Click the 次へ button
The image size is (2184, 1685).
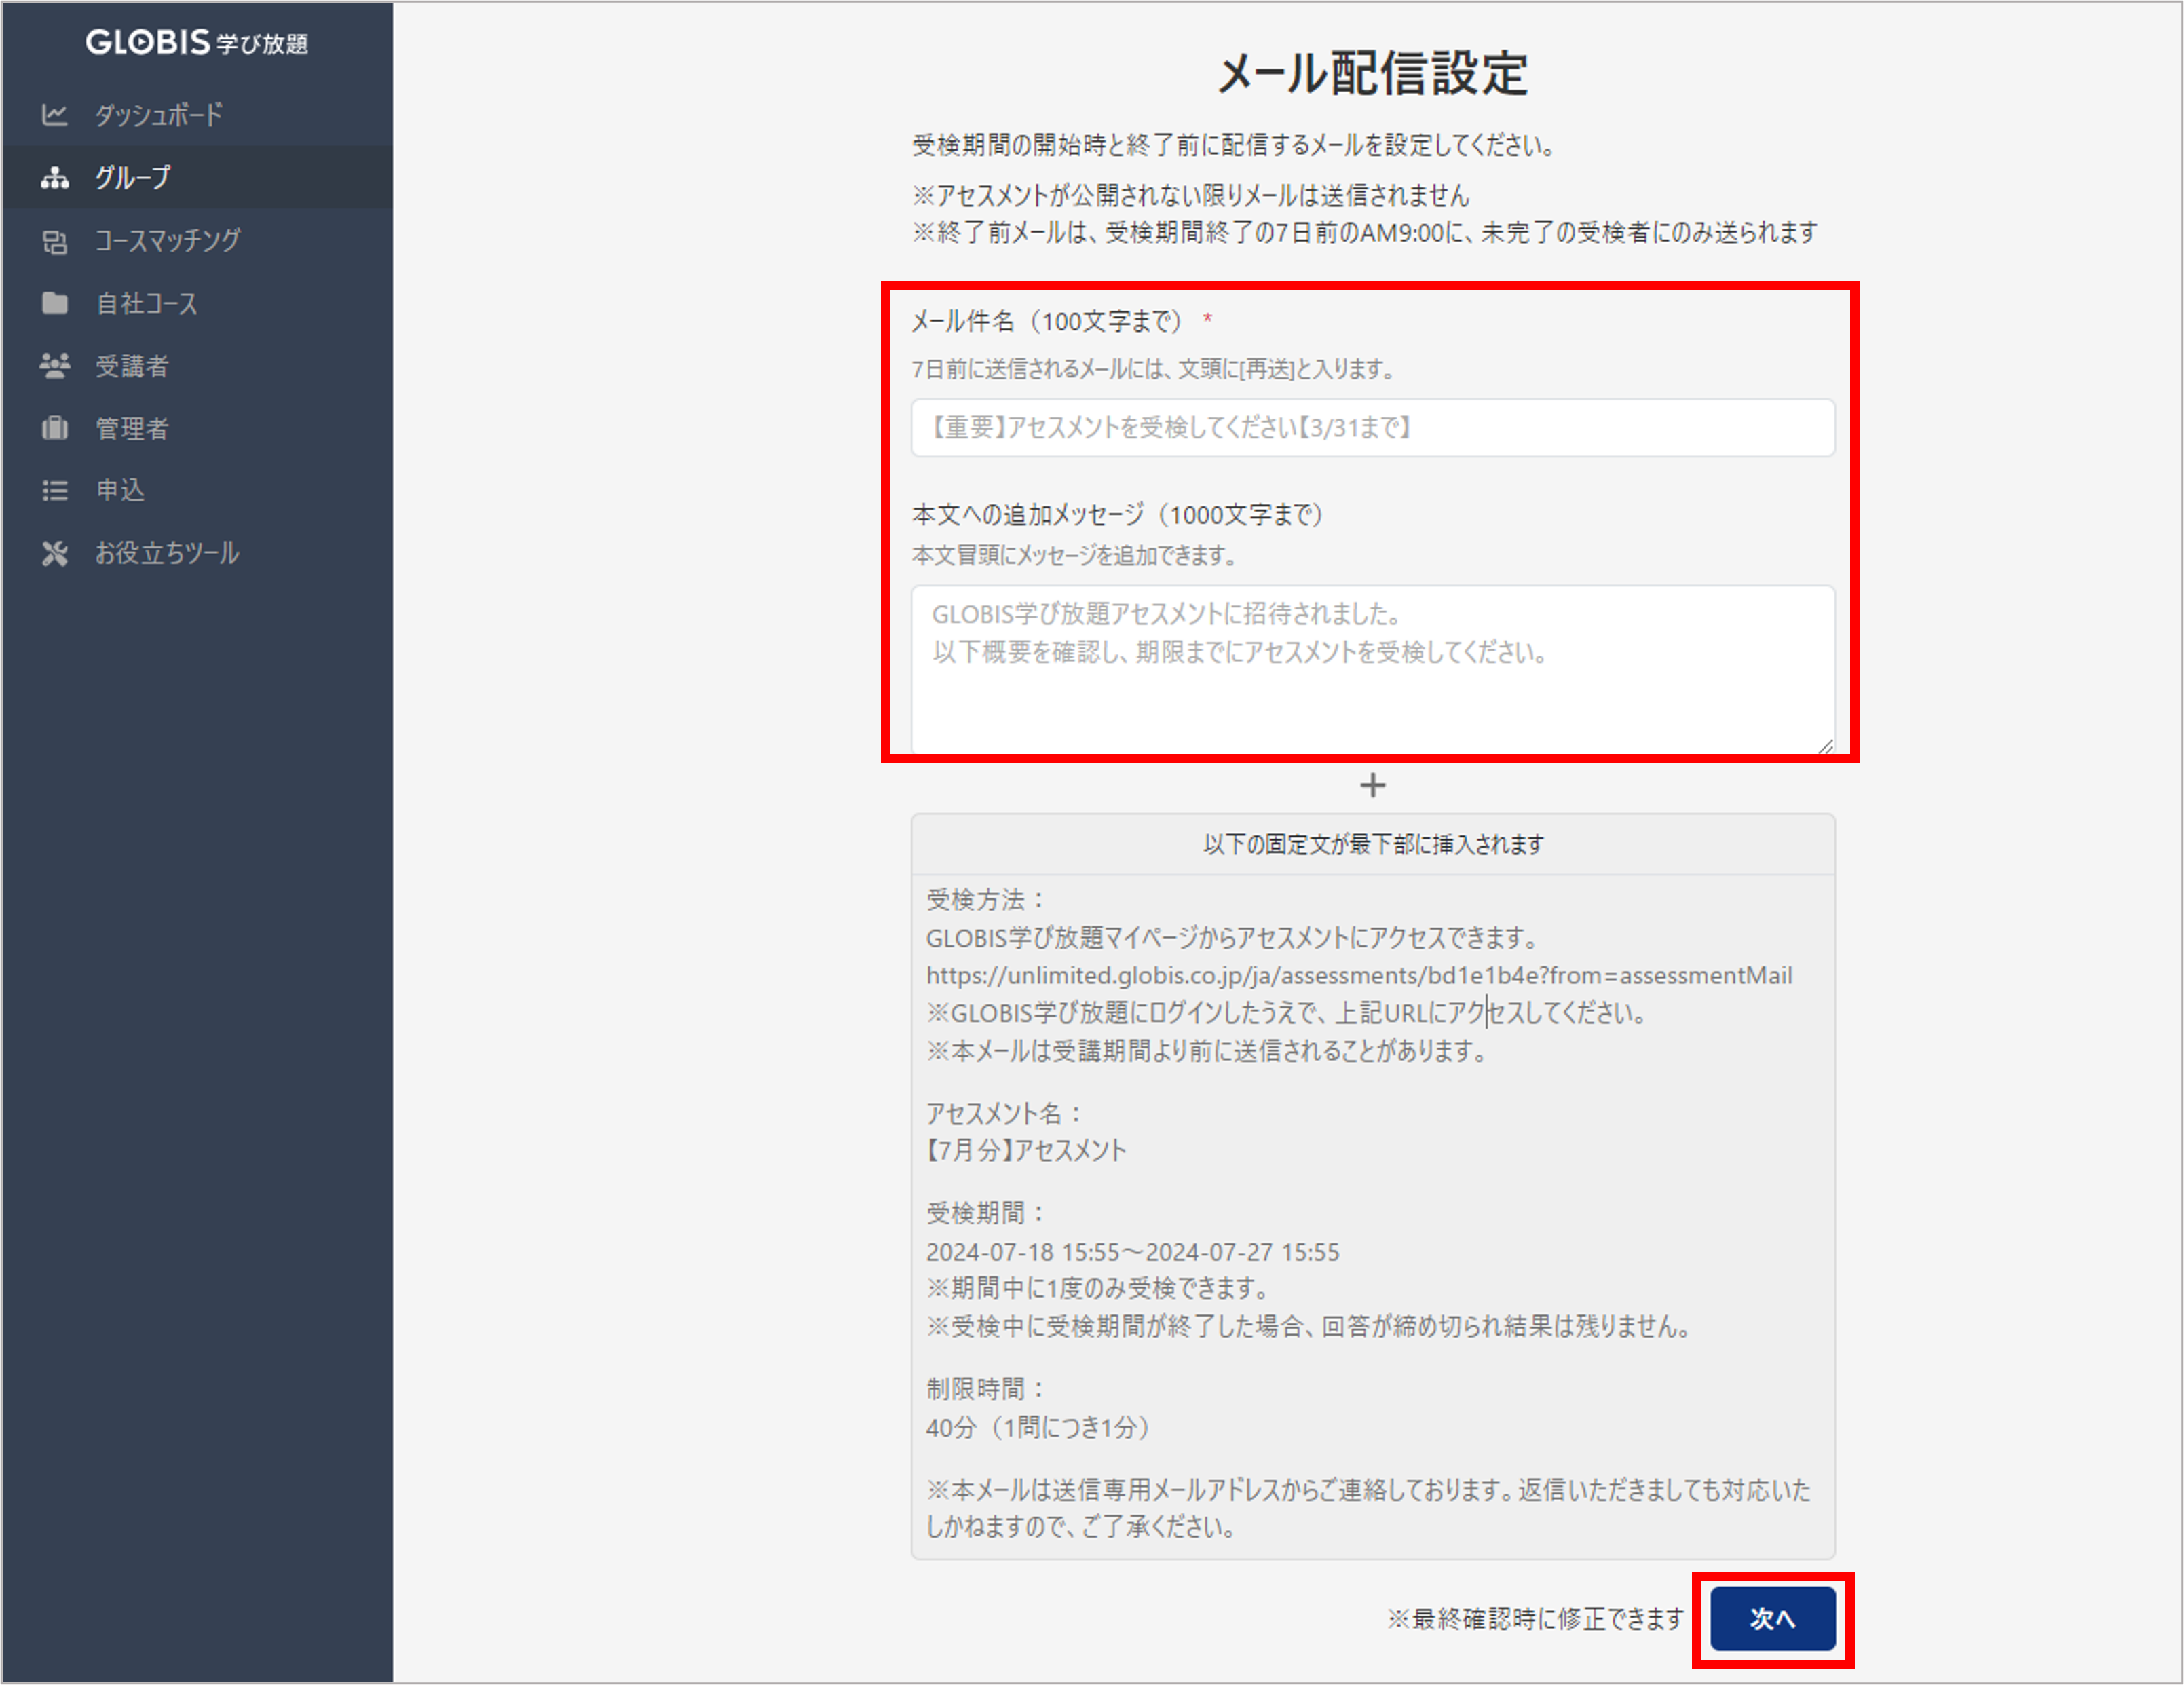1772,1618
